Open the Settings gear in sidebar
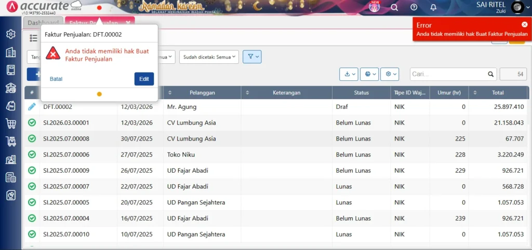This screenshot has height=250, width=532. (11, 34)
